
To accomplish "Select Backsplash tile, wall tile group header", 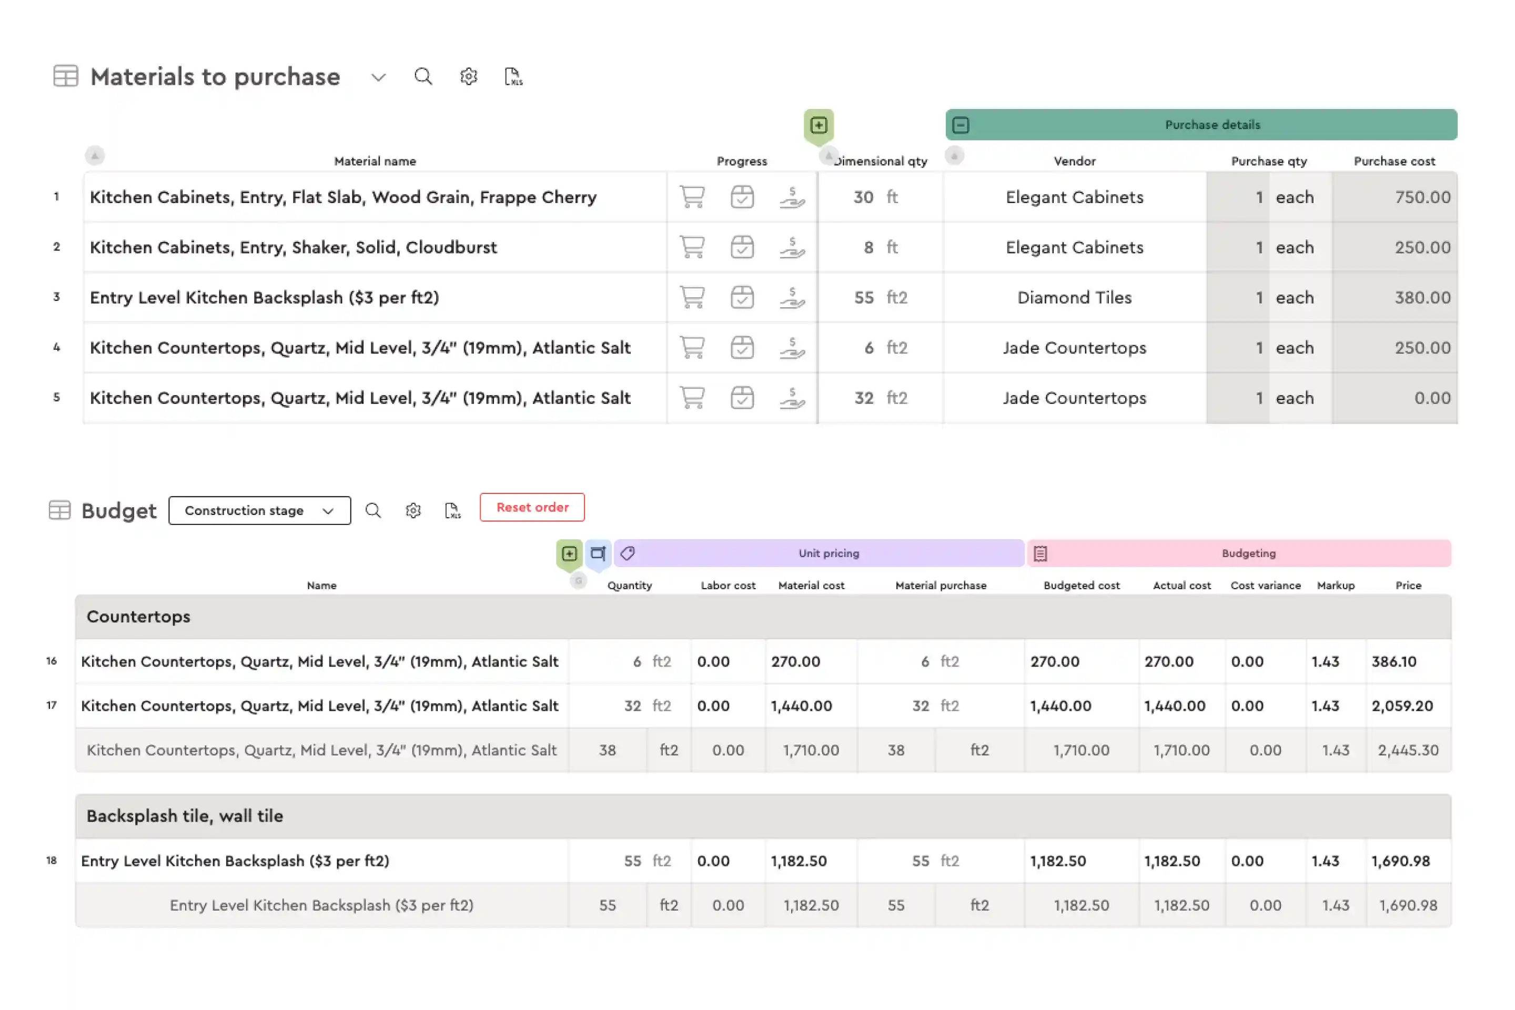I will [763, 816].
